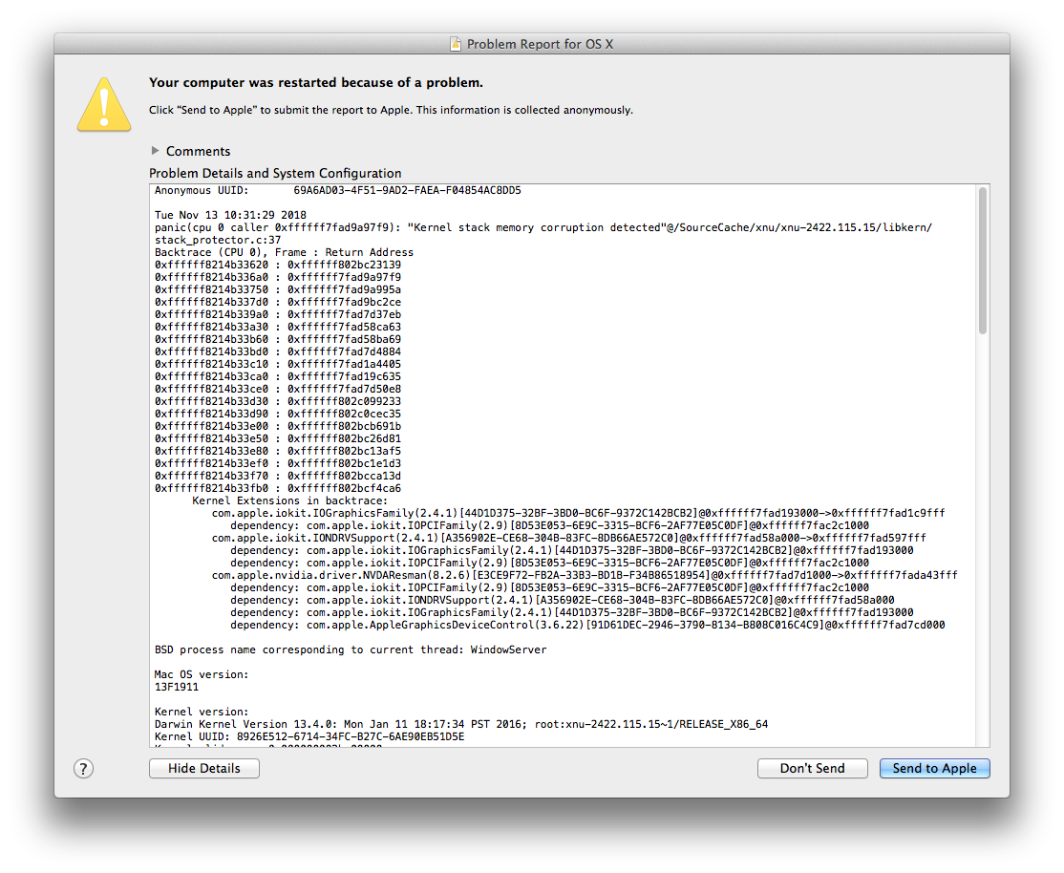
Task: Click backtrace row 0xffffff8214b33e00
Action: pos(278,426)
